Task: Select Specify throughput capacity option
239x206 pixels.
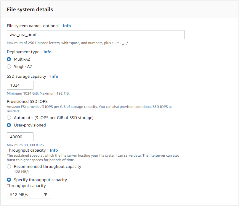Action: pyautogui.click(x=9, y=180)
